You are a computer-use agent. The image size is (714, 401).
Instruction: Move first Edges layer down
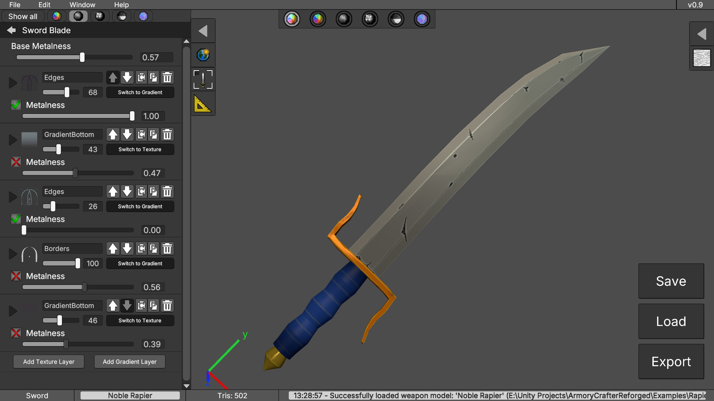[127, 77]
